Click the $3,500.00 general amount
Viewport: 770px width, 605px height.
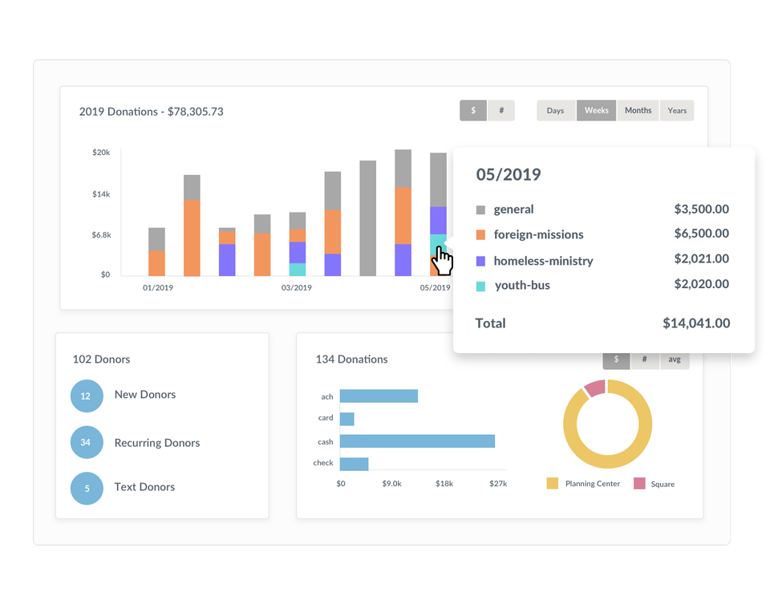[x=701, y=209]
